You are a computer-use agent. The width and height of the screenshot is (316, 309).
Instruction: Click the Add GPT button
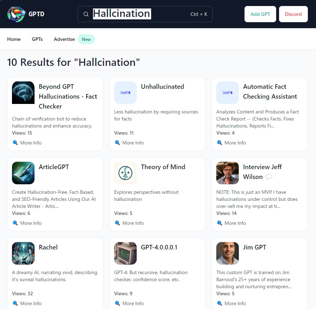coord(260,14)
